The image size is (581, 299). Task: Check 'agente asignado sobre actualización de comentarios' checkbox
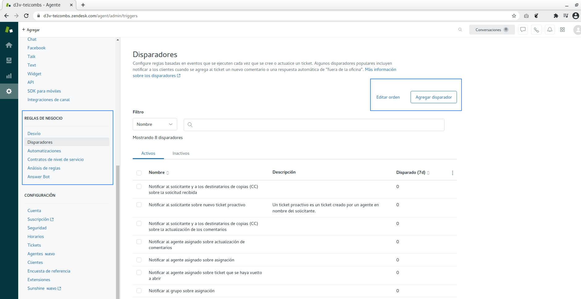tap(139, 242)
